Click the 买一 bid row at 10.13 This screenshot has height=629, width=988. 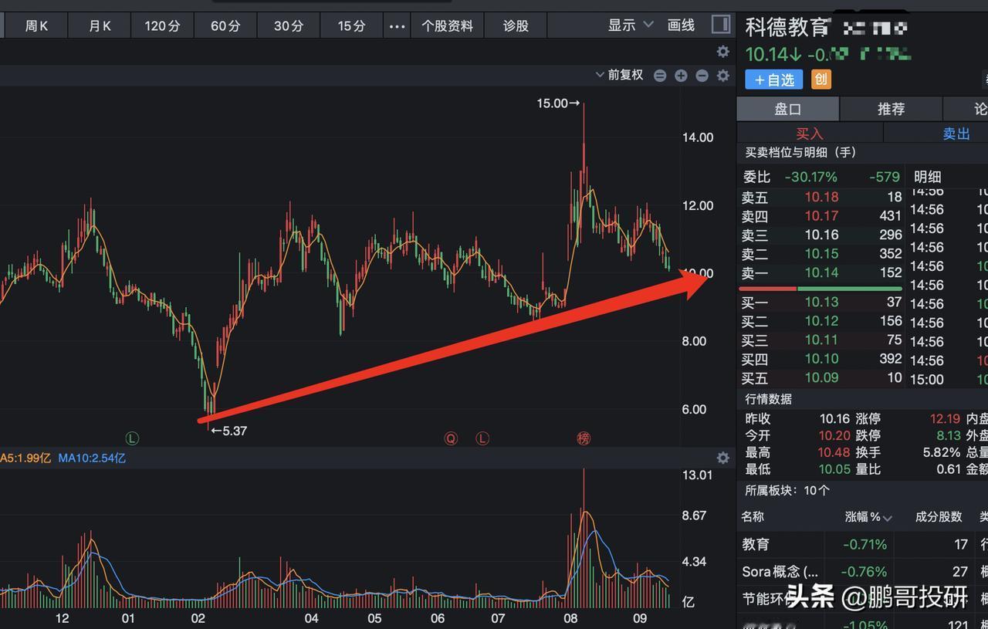pyautogui.click(x=821, y=303)
